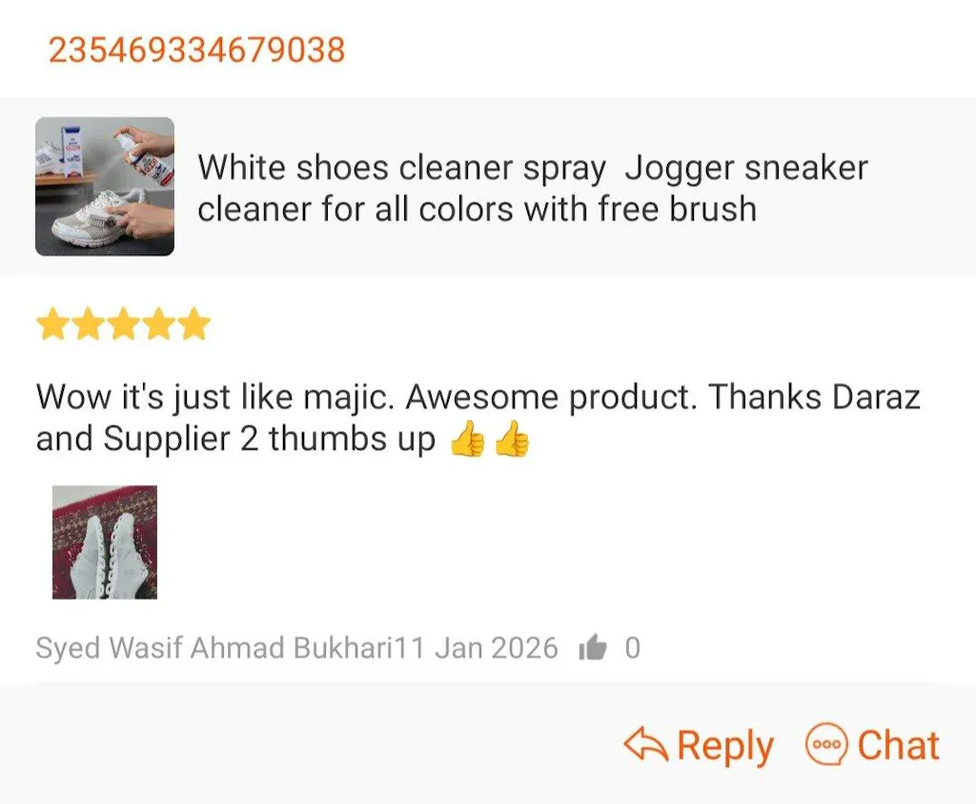Click the second thumbs-up emoji in the review
Viewport: 976px width, 804px height.
512,439
